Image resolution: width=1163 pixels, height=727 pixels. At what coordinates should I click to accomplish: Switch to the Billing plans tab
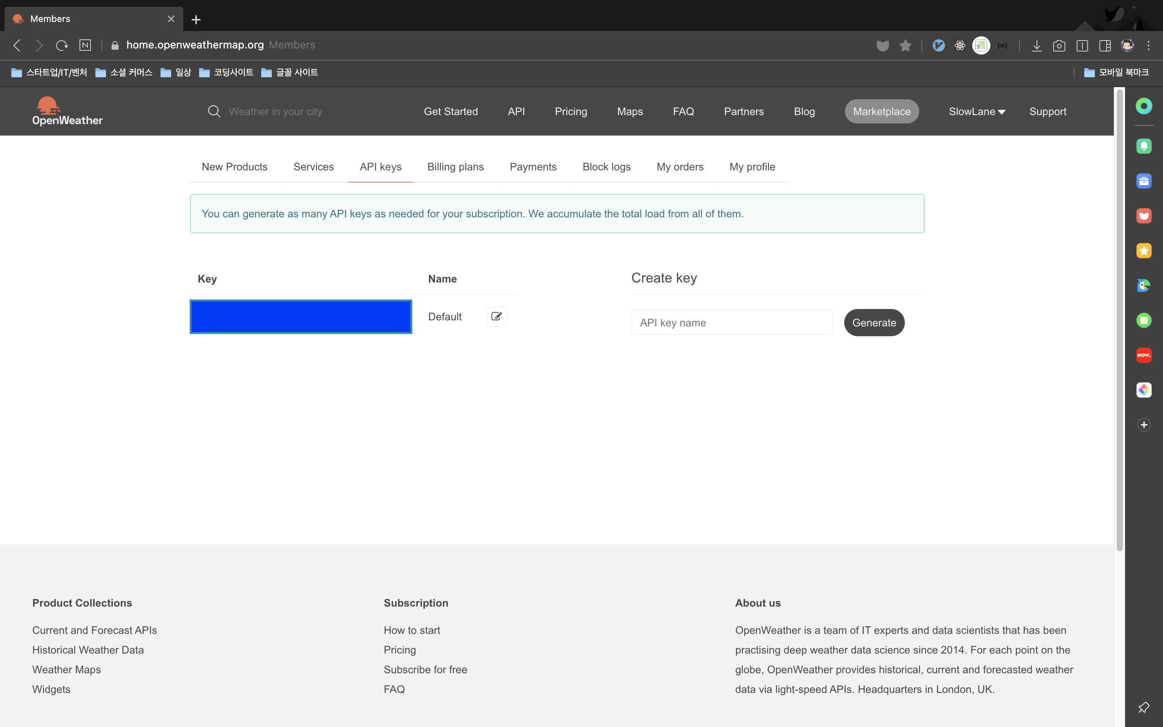455,167
